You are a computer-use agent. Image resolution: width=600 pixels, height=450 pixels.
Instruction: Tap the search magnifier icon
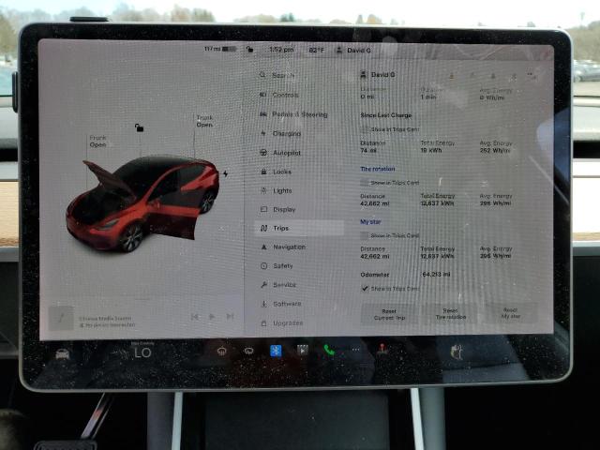262,75
